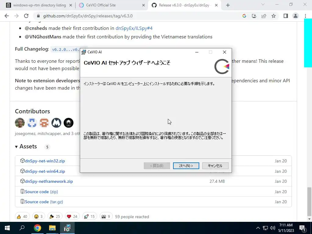The height and width of the screenshot is (234, 312).
Task: Click the installer icon in taskbar
Action: (x=67, y=228)
